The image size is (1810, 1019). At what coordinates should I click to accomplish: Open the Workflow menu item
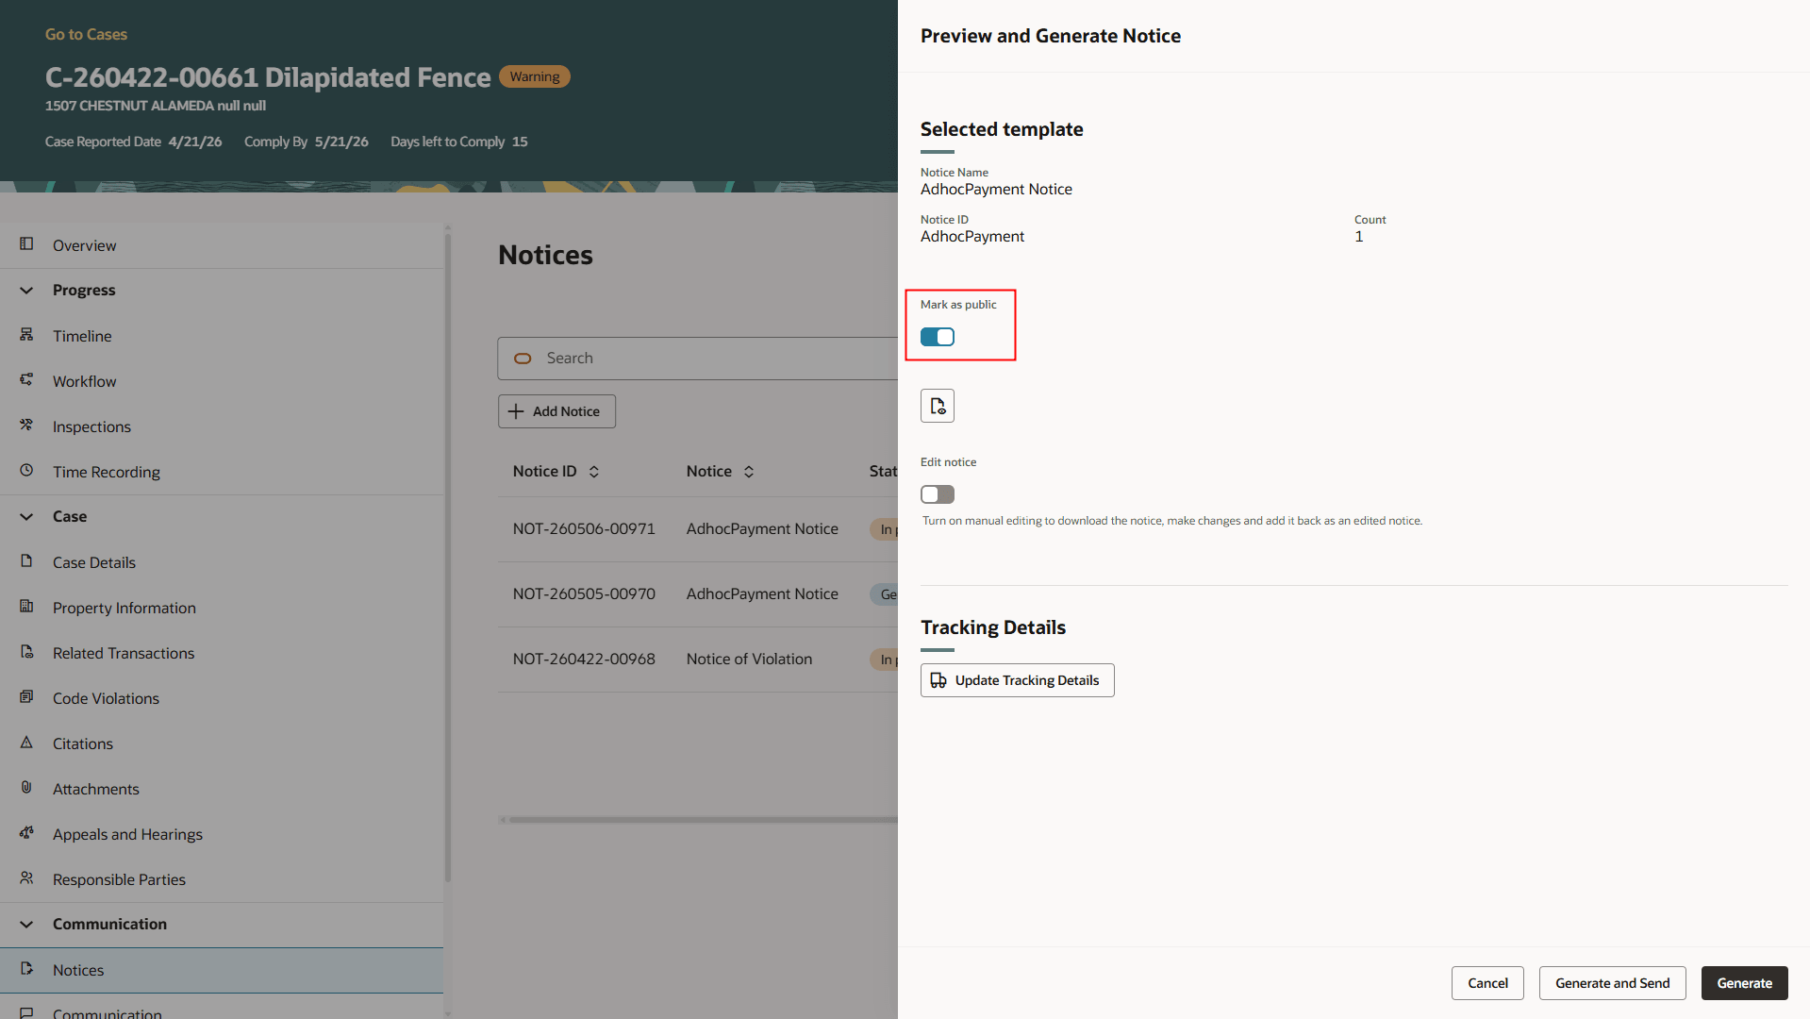(222, 381)
